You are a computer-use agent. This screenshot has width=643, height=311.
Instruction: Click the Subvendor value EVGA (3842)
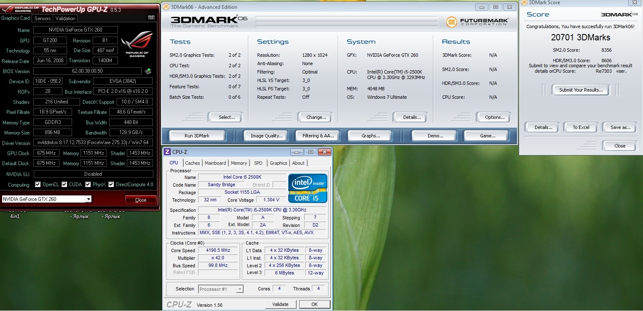(123, 82)
